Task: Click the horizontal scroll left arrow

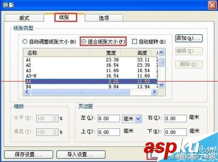Action: click(27, 92)
